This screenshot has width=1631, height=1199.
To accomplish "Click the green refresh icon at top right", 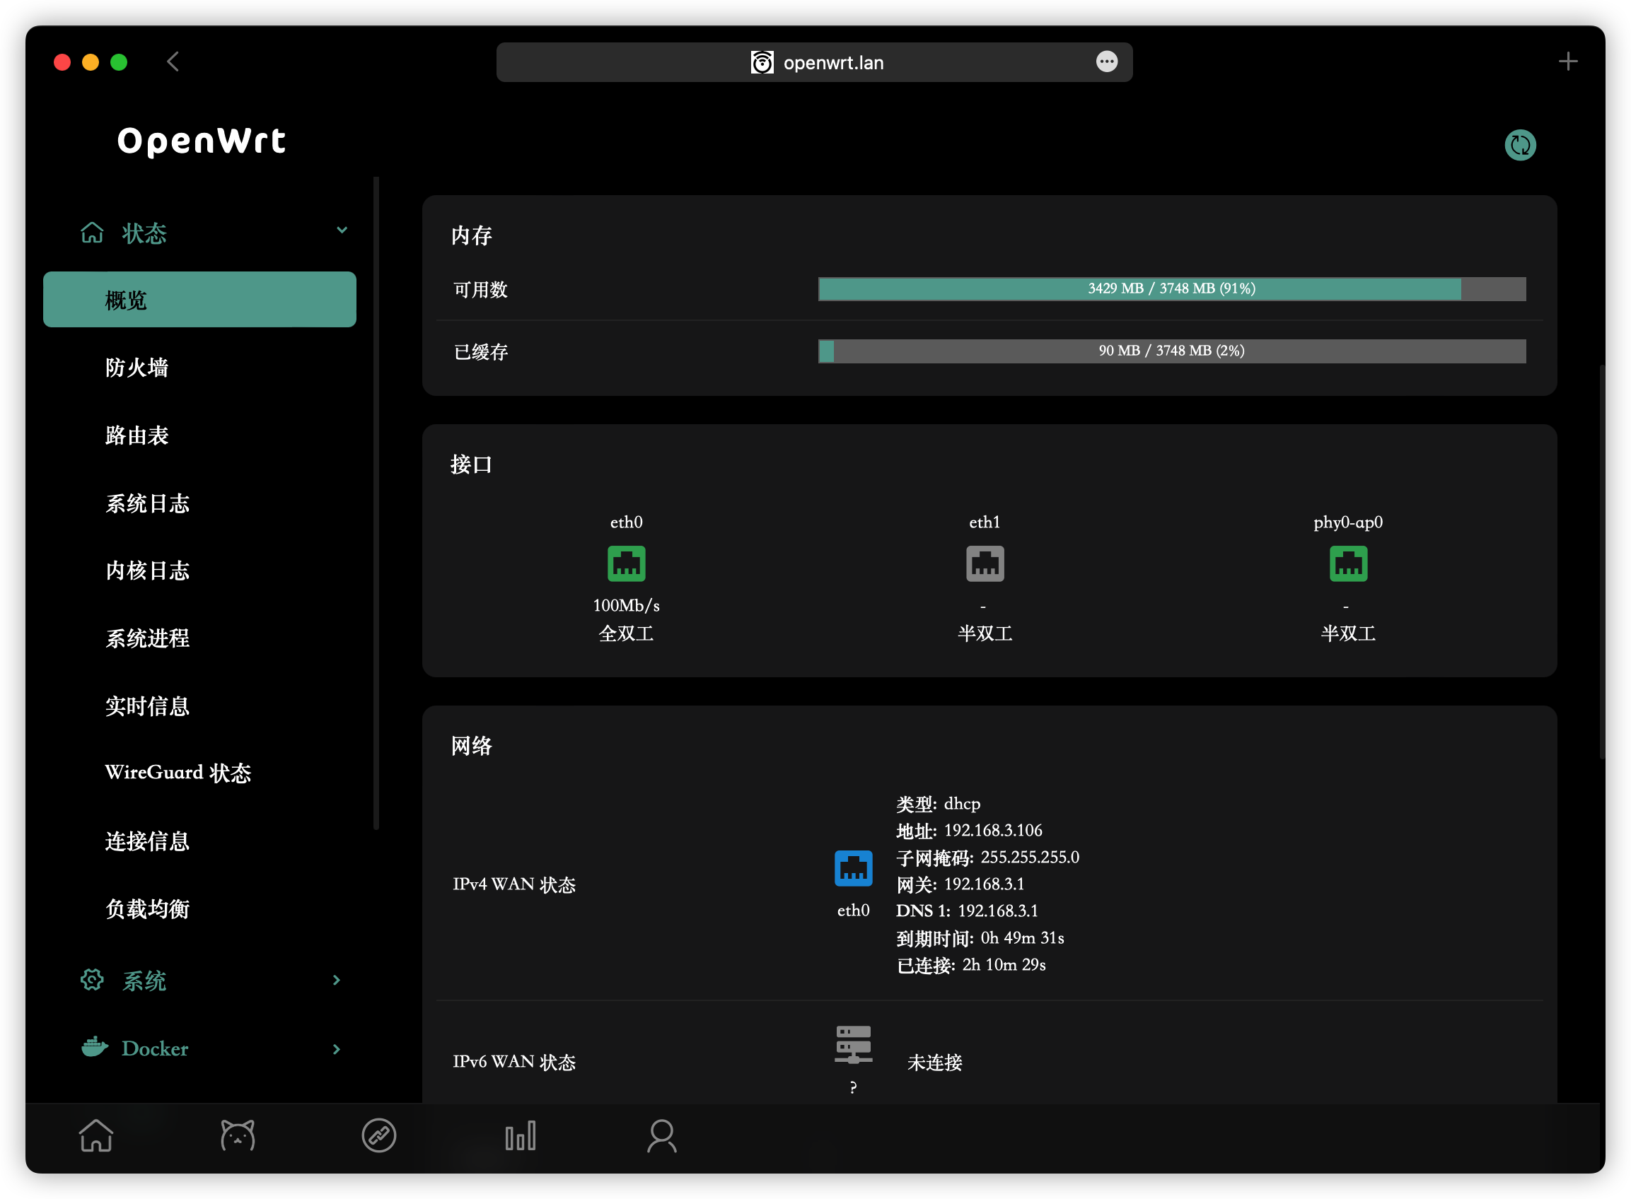I will click(x=1519, y=145).
